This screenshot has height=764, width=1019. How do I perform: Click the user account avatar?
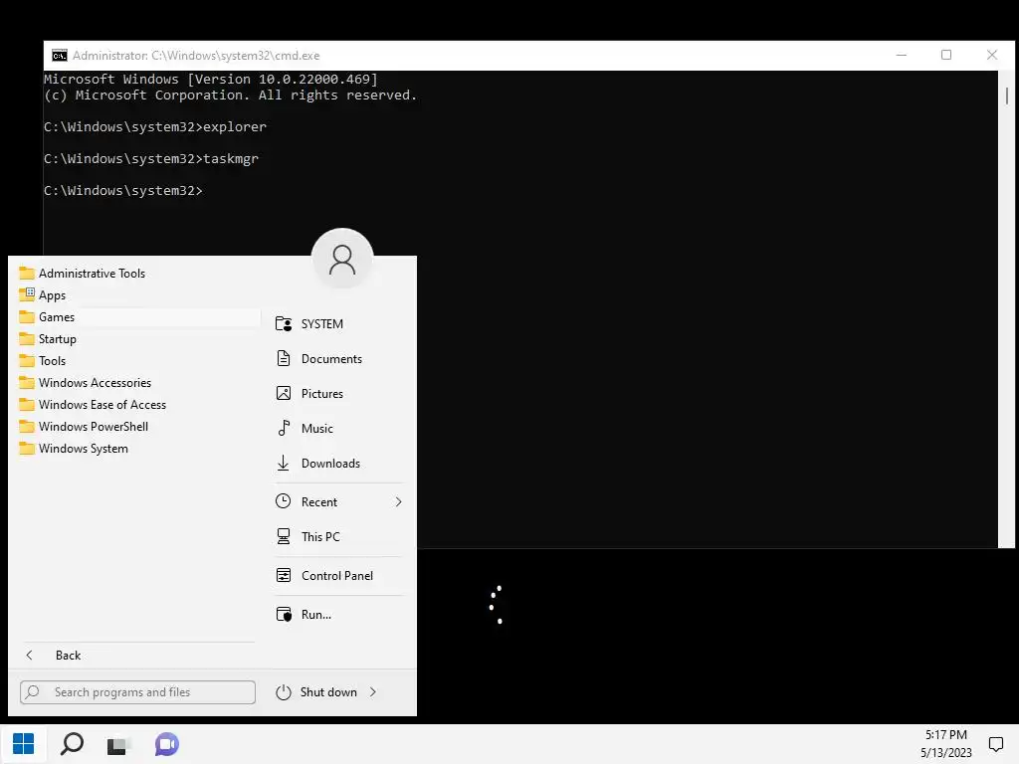tap(342, 260)
